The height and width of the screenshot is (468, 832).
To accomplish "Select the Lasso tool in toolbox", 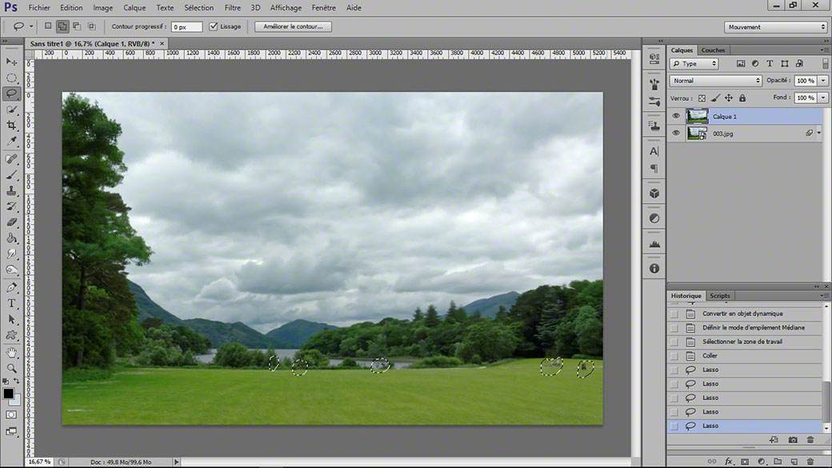I will (11, 94).
